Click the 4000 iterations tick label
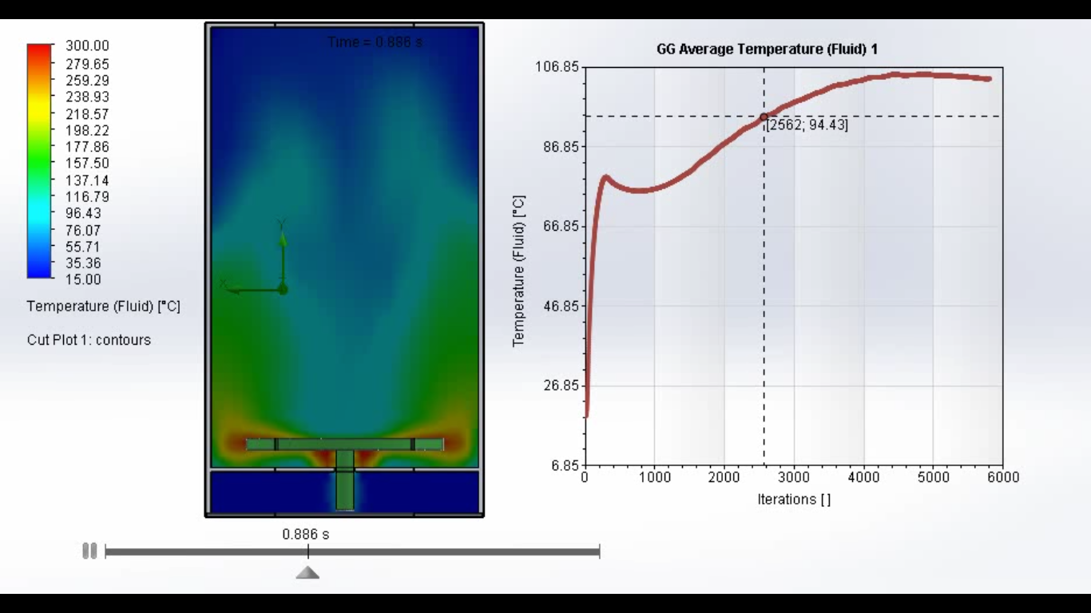 click(x=863, y=477)
